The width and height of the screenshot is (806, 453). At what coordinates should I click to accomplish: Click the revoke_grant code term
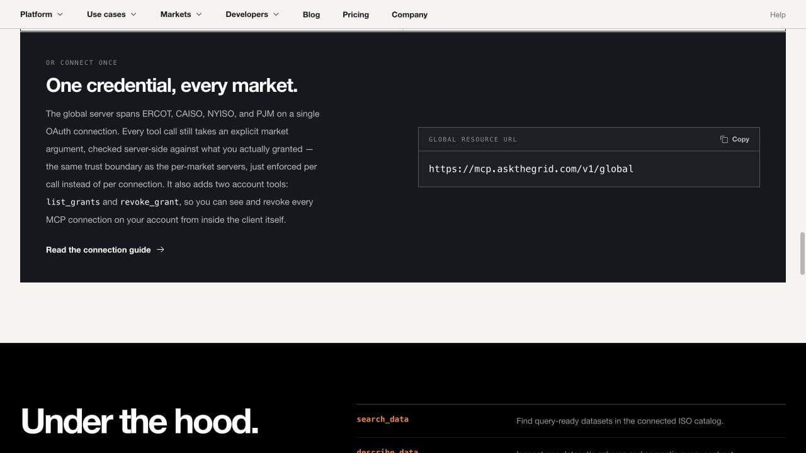point(149,202)
